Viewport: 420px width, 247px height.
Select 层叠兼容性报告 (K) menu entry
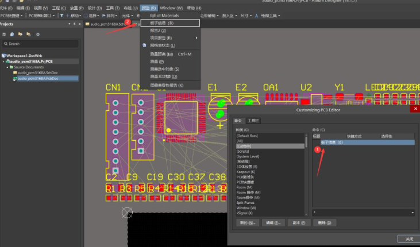171,85
